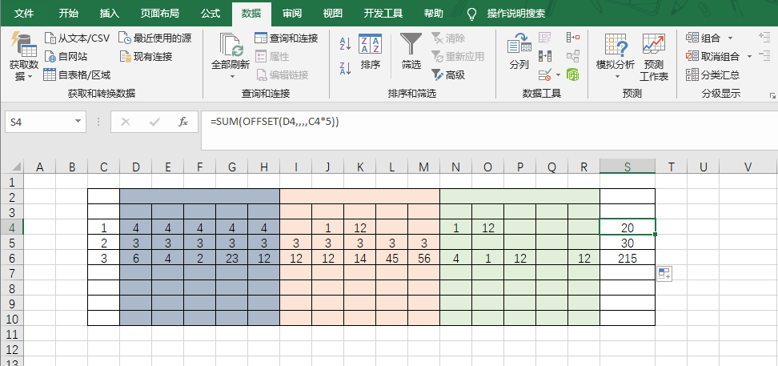778x366 pixels.
Task: Switch to the Home (开始) tab
Action: (69, 14)
